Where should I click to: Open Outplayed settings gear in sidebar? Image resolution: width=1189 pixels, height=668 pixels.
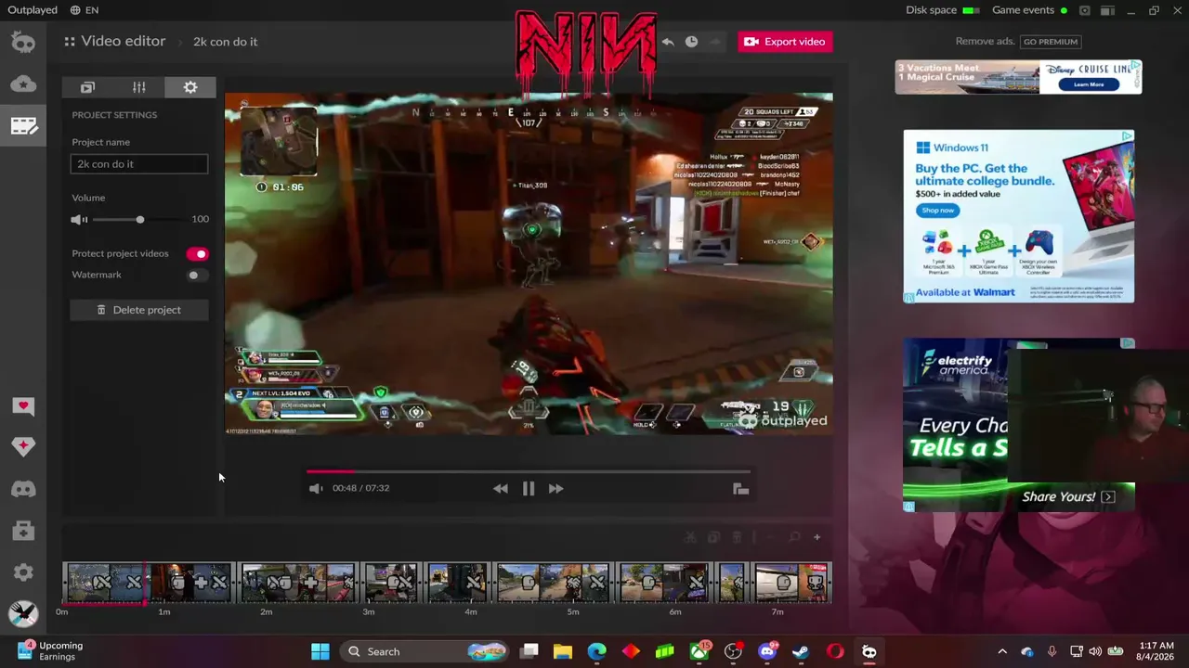(23, 572)
